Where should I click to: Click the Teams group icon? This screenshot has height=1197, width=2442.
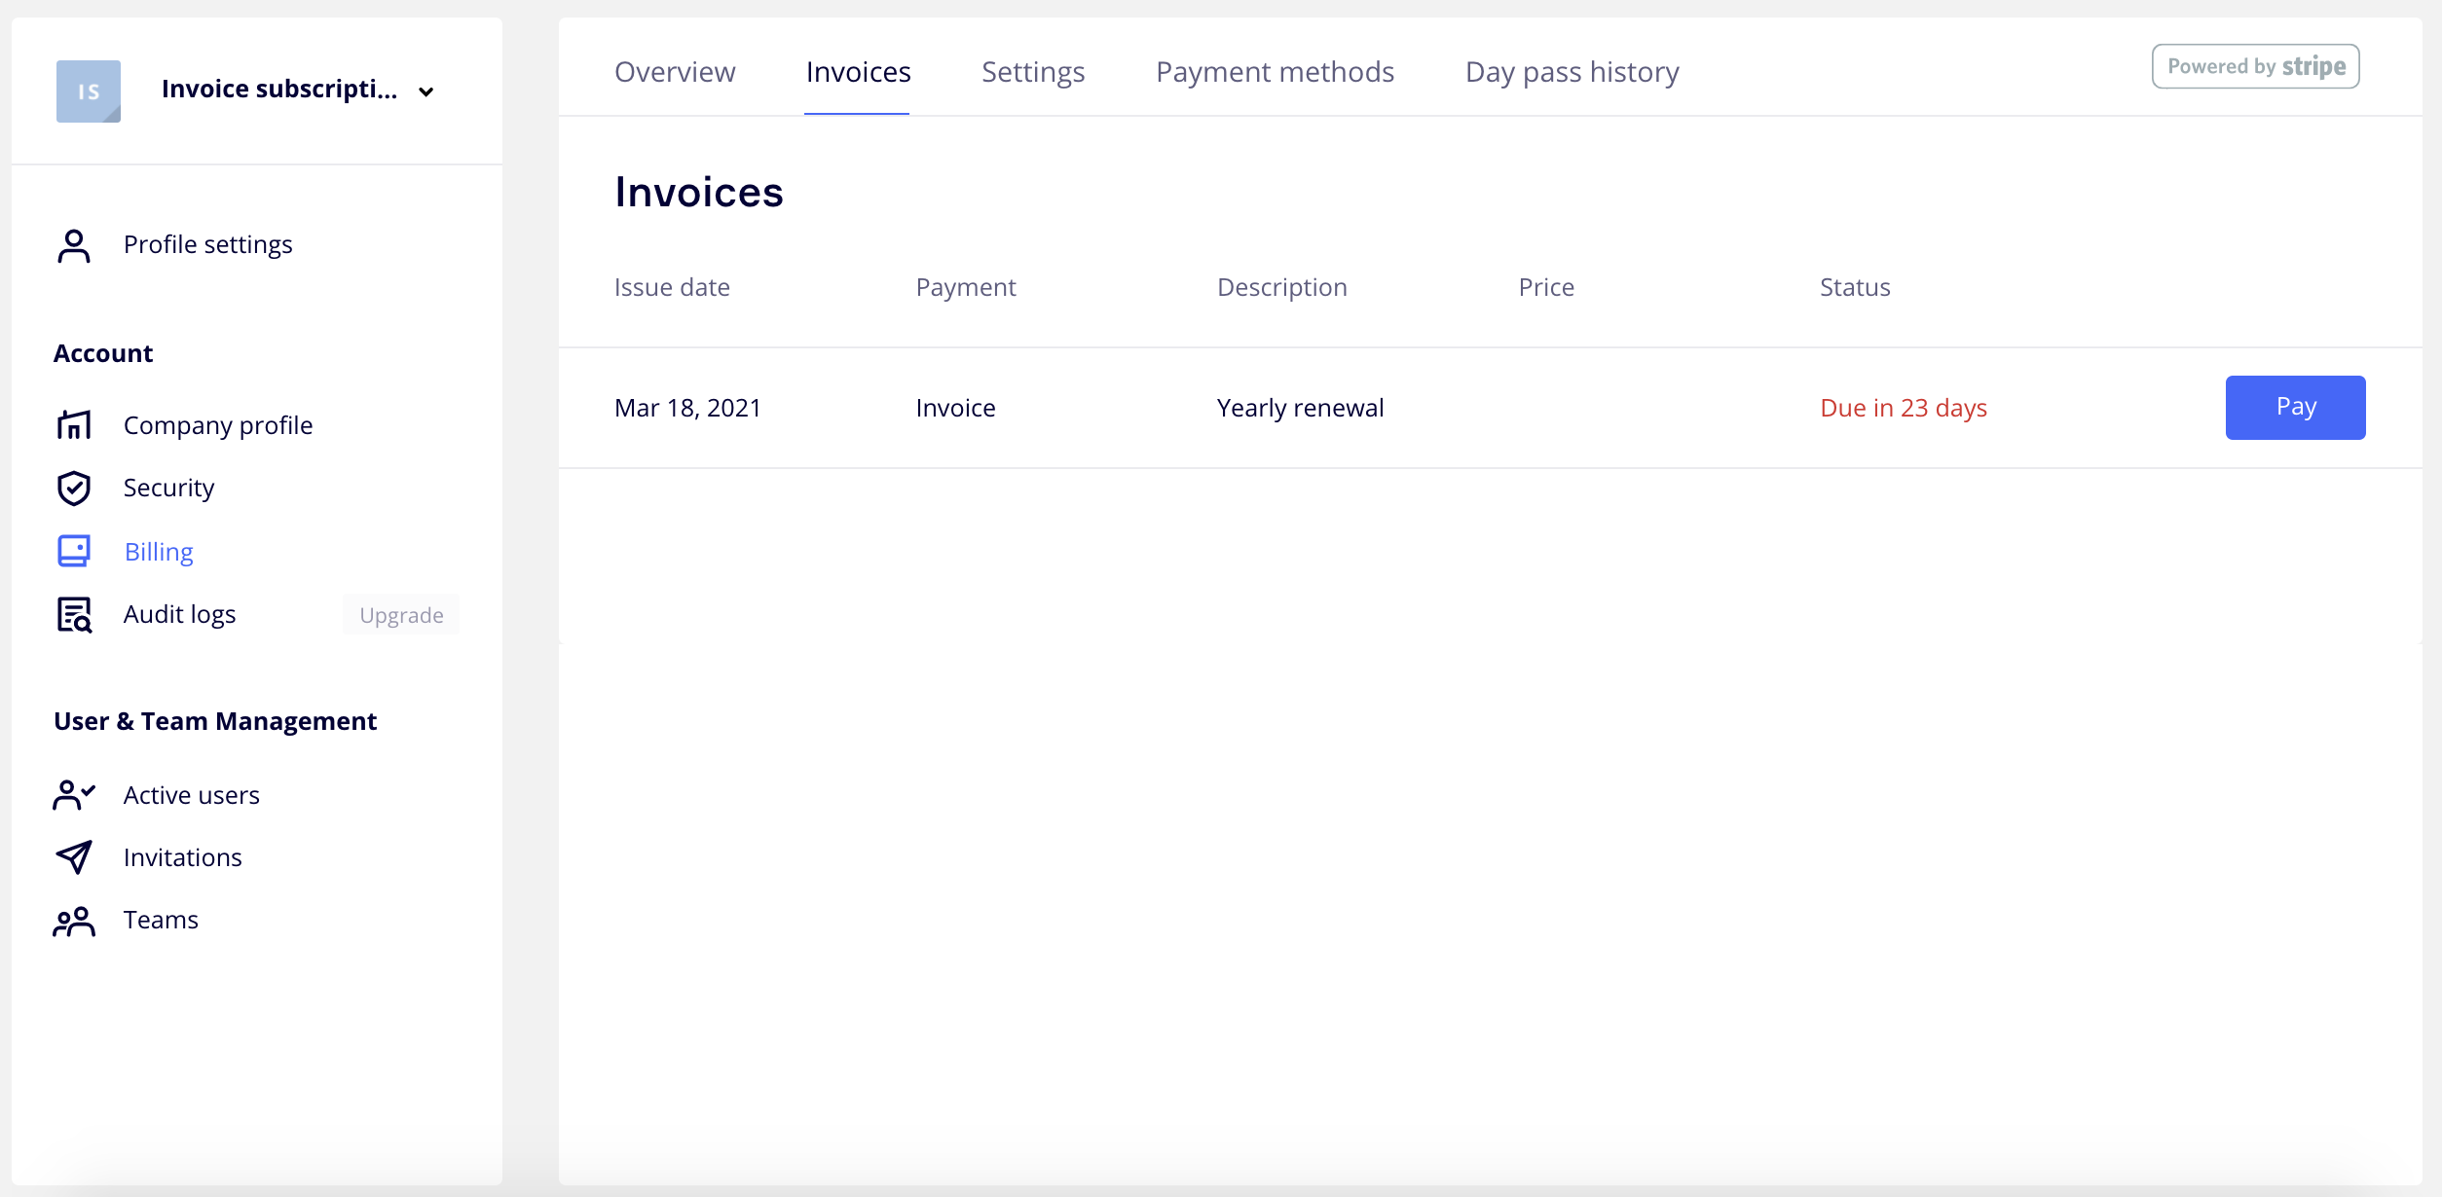pos(74,921)
